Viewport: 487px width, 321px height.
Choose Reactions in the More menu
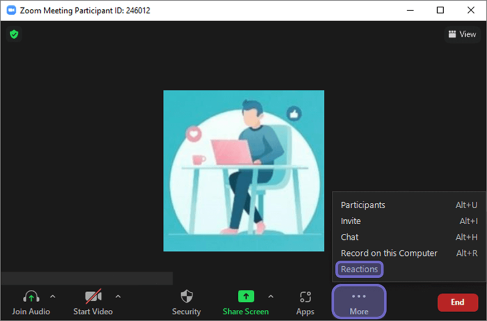(359, 269)
